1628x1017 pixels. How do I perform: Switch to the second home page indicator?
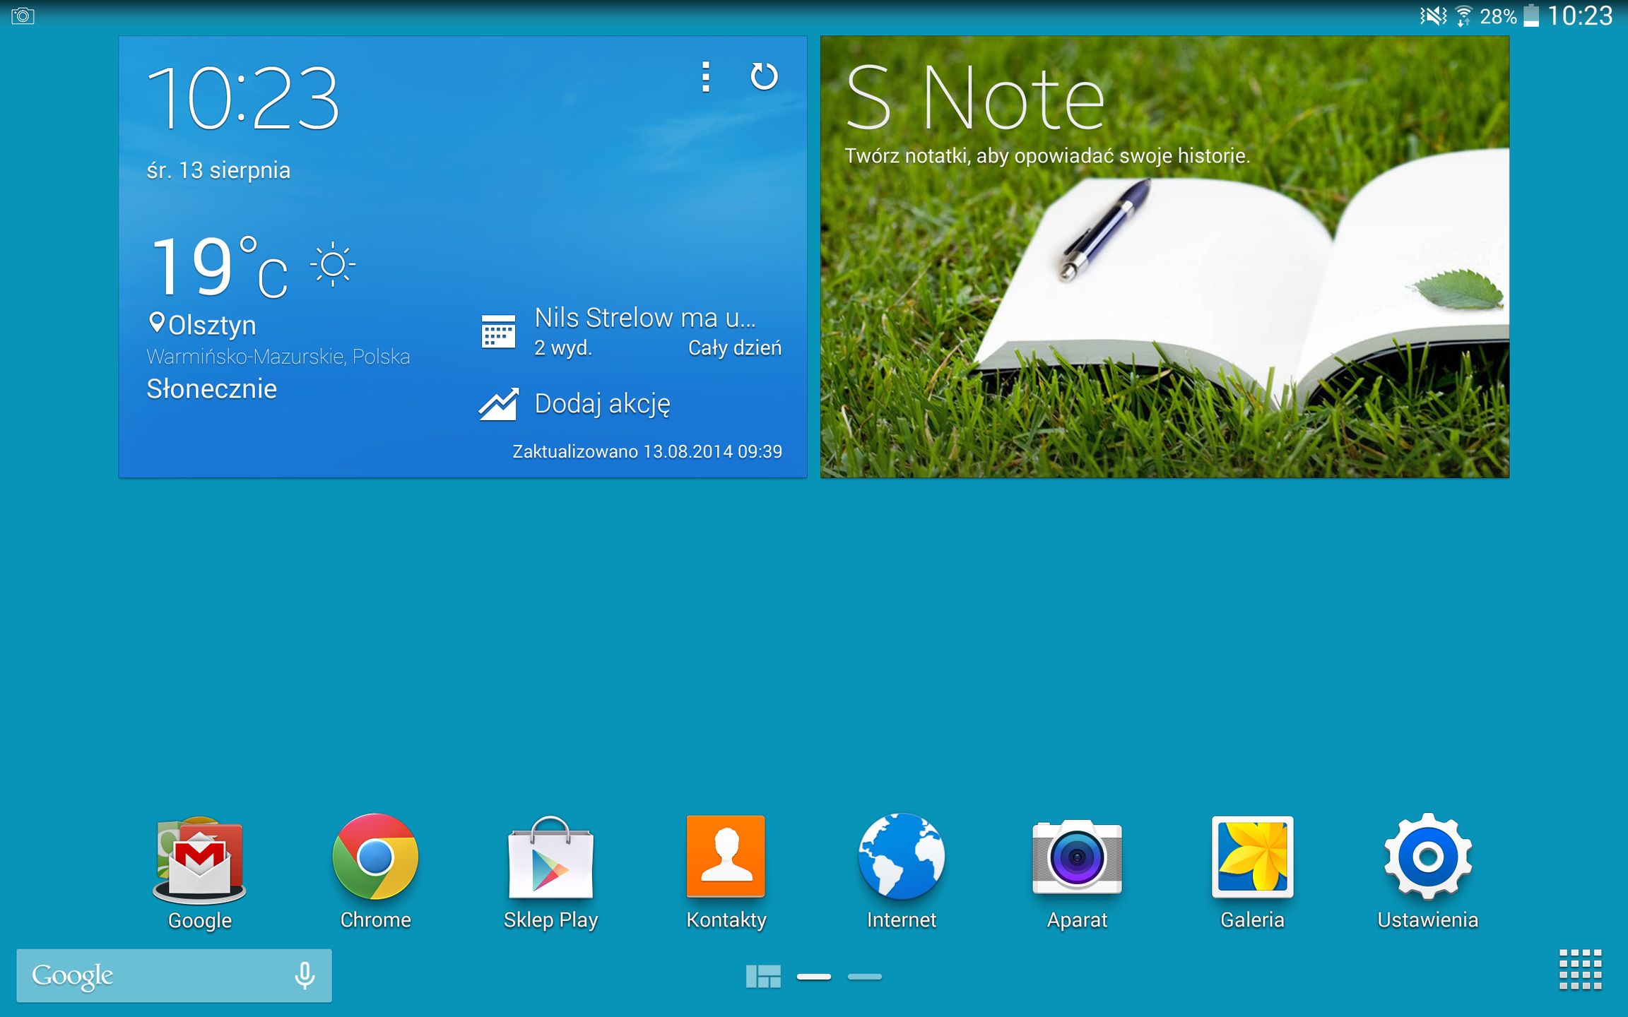[864, 977]
